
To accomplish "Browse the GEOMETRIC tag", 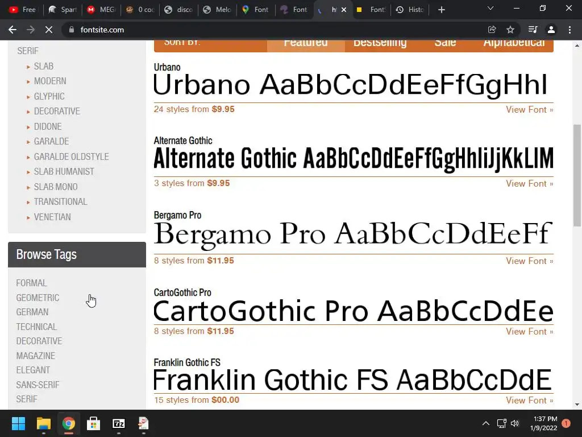I will point(38,298).
